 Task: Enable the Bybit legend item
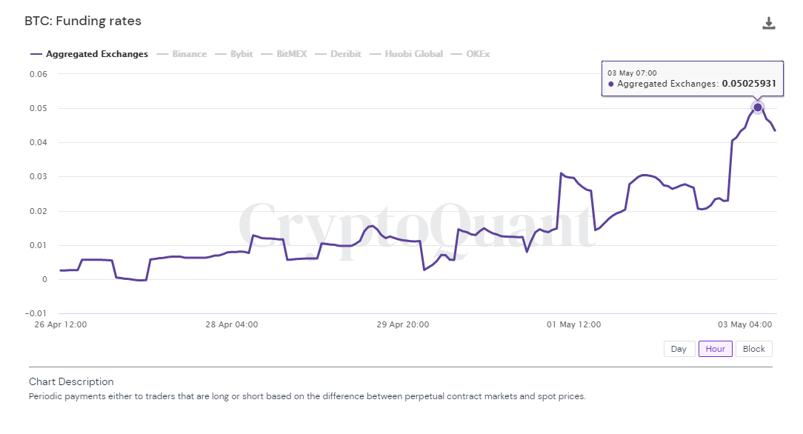pyautogui.click(x=241, y=54)
